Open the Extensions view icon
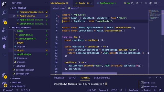The width and height of the screenshot is (164, 92). coord(4,38)
